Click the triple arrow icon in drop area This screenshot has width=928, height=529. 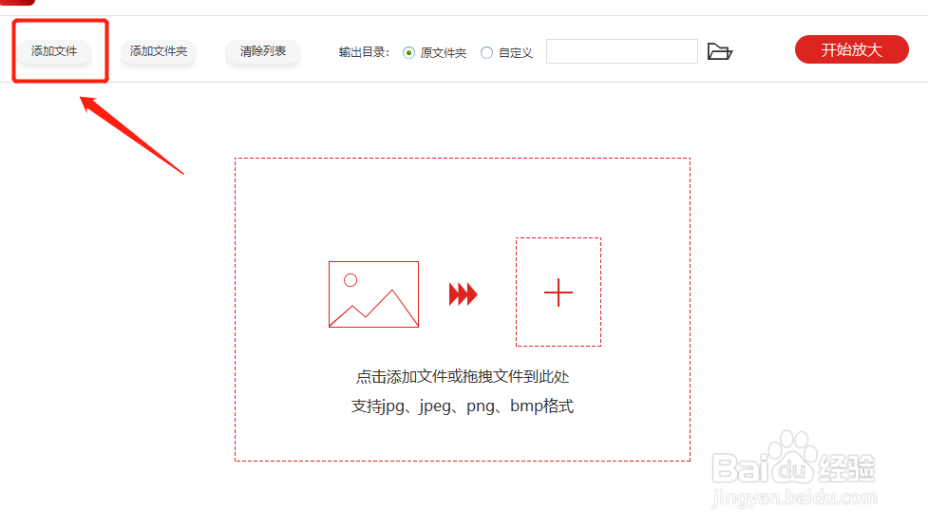pyautogui.click(x=463, y=294)
